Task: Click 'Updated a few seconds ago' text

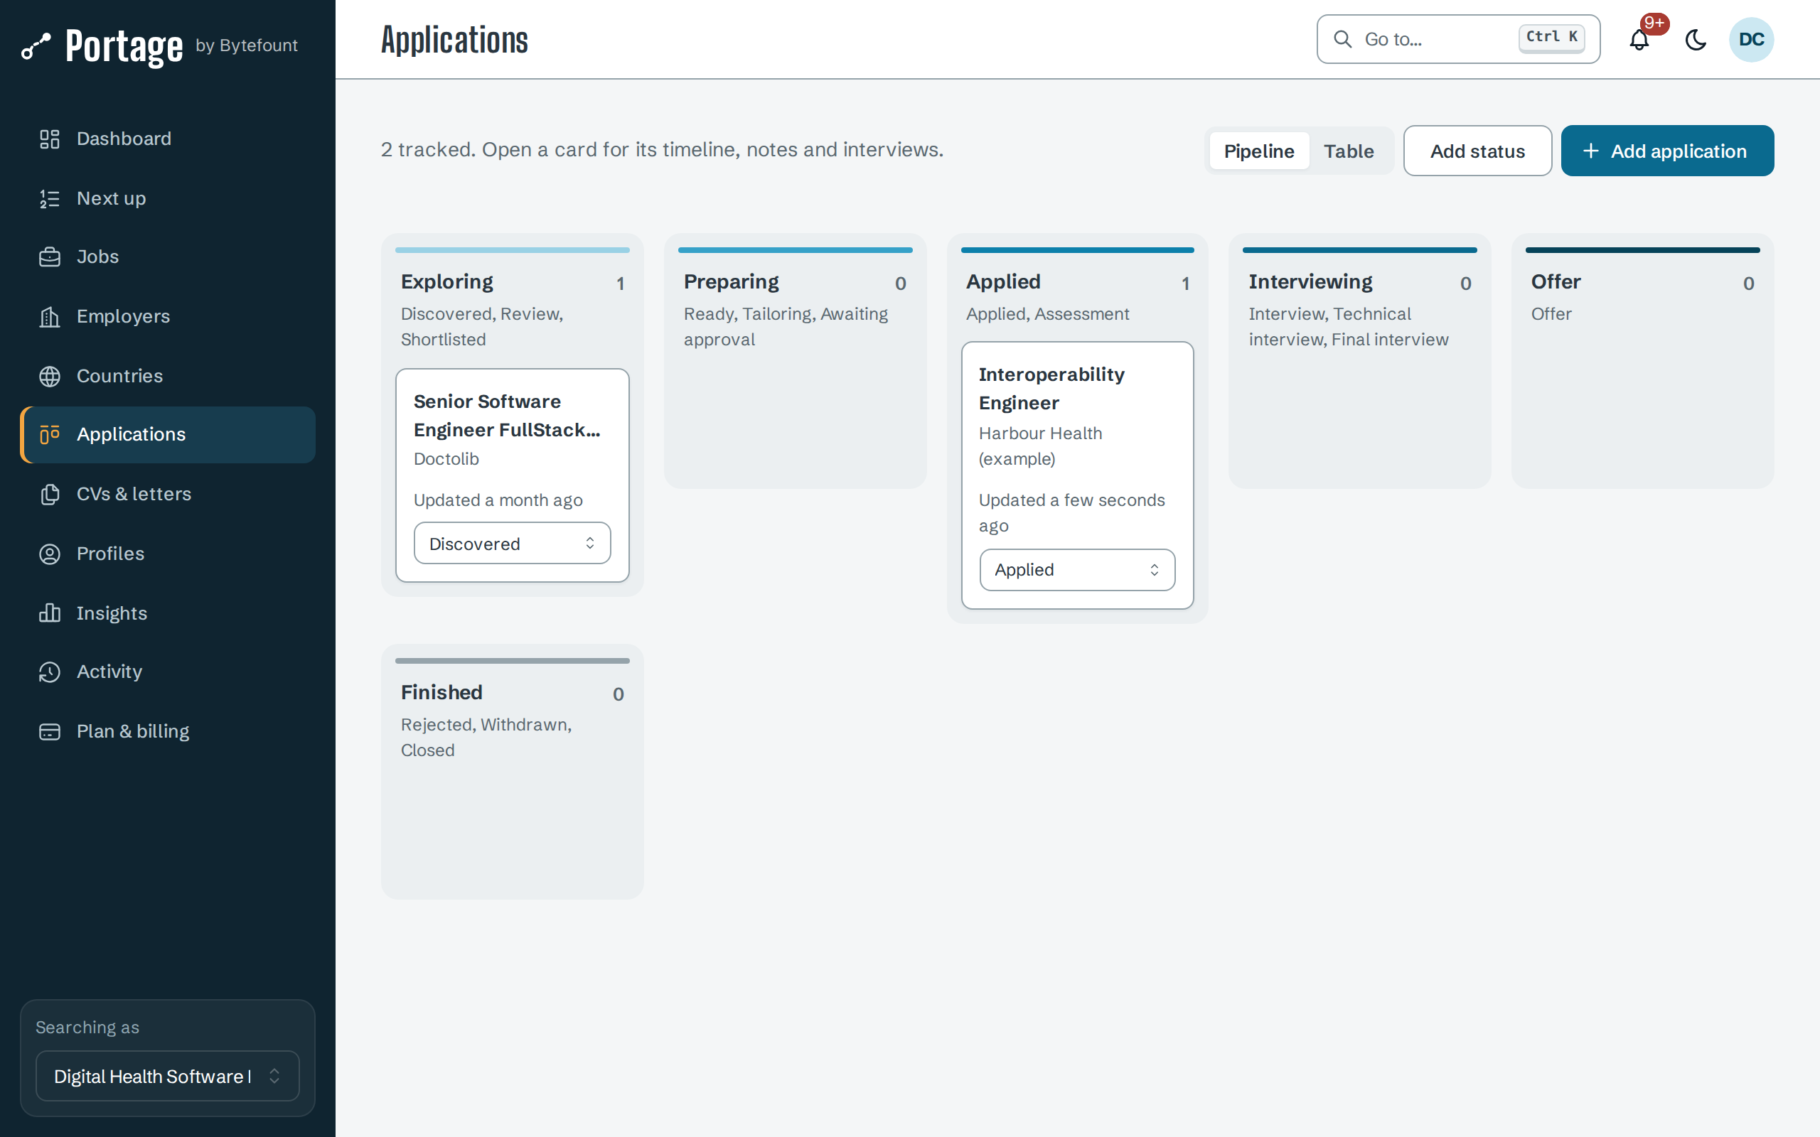Action: (x=1071, y=513)
